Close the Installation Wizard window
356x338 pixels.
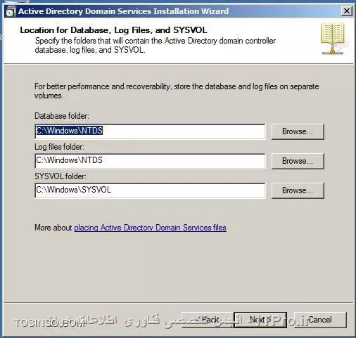pos(346,11)
